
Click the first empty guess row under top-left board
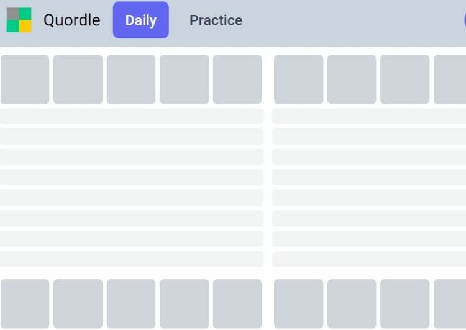click(131, 116)
